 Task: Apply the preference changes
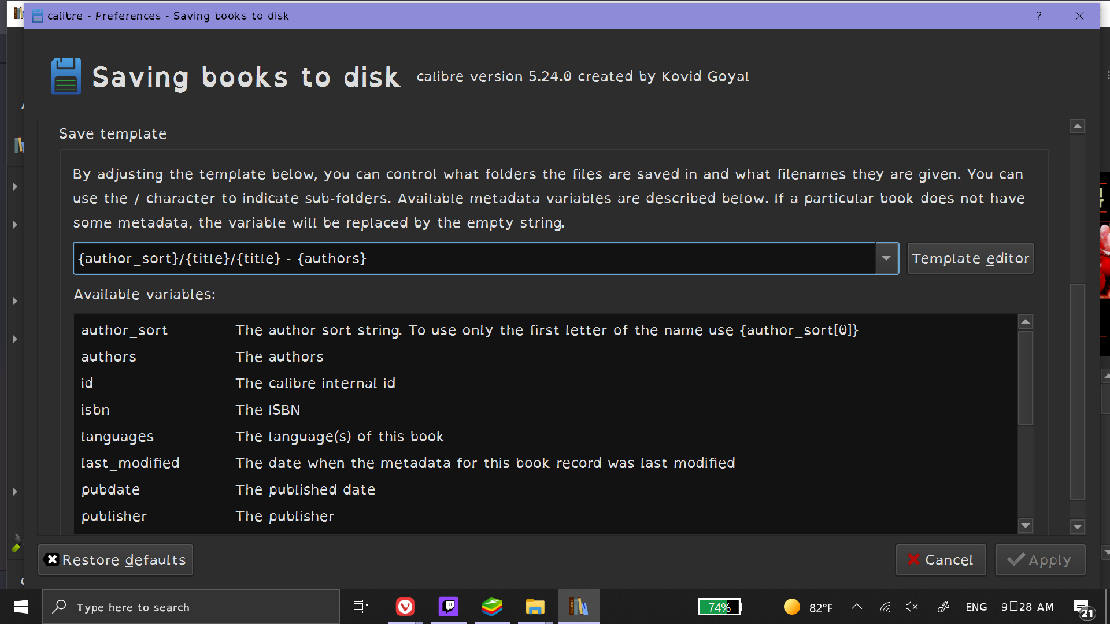point(1039,560)
